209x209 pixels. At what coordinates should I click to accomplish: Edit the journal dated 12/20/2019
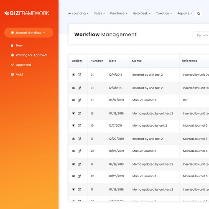pyautogui.click(x=79, y=139)
